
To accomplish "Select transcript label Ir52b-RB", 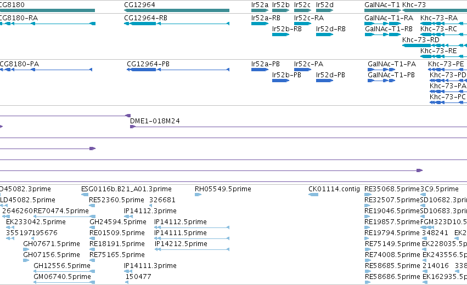I will click(287, 29).
